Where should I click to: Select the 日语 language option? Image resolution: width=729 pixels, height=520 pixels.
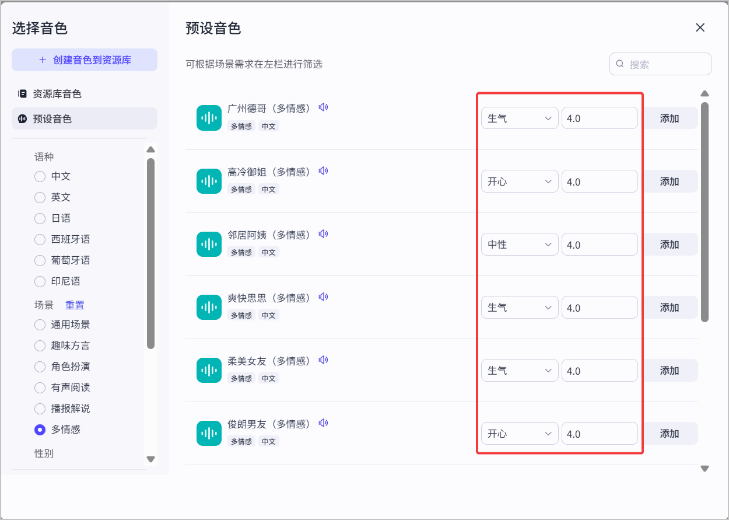pyautogui.click(x=40, y=218)
